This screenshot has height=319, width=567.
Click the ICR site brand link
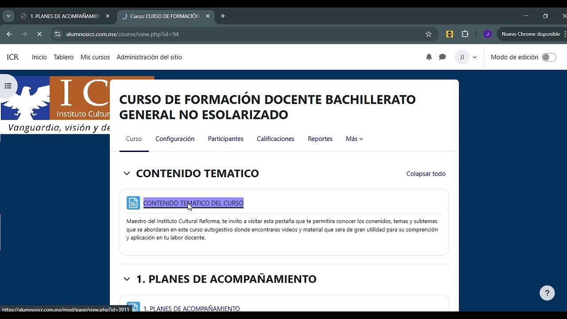(x=13, y=57)
